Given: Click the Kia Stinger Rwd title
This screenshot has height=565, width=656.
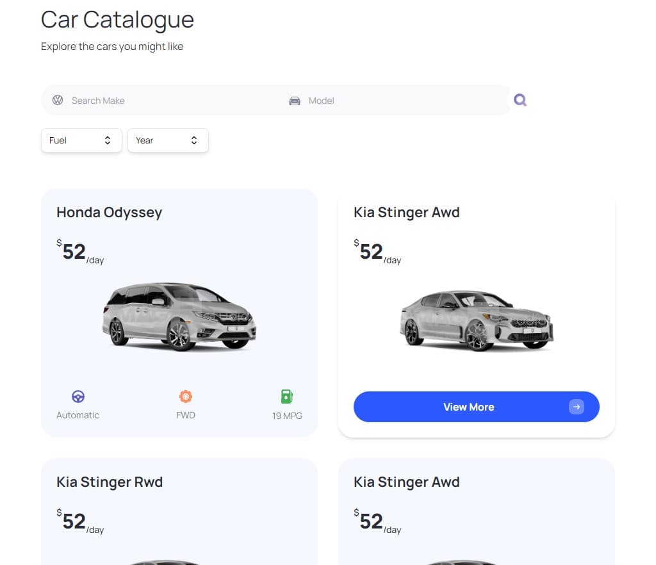Looking at the screenshot, I should click(x=110, y=482).
